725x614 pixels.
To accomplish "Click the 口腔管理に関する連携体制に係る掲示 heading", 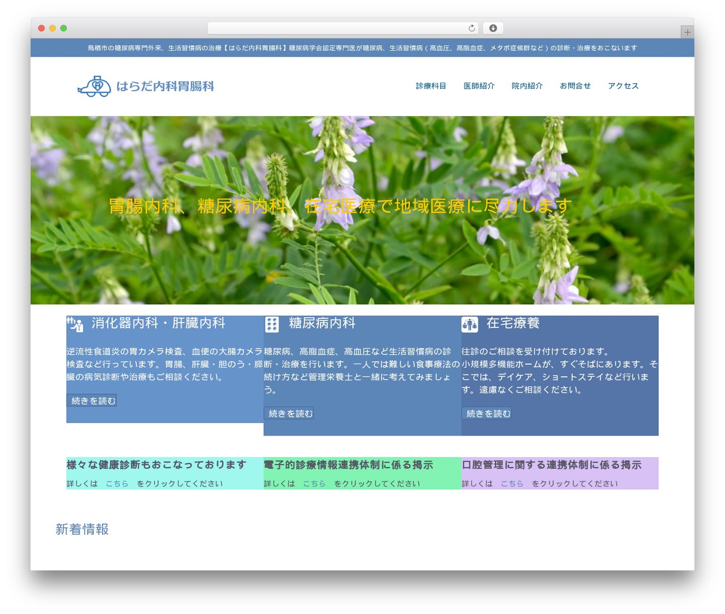I will (x=552, y=465).
